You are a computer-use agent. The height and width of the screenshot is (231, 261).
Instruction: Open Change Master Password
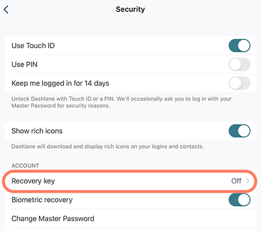coord(130,219)
